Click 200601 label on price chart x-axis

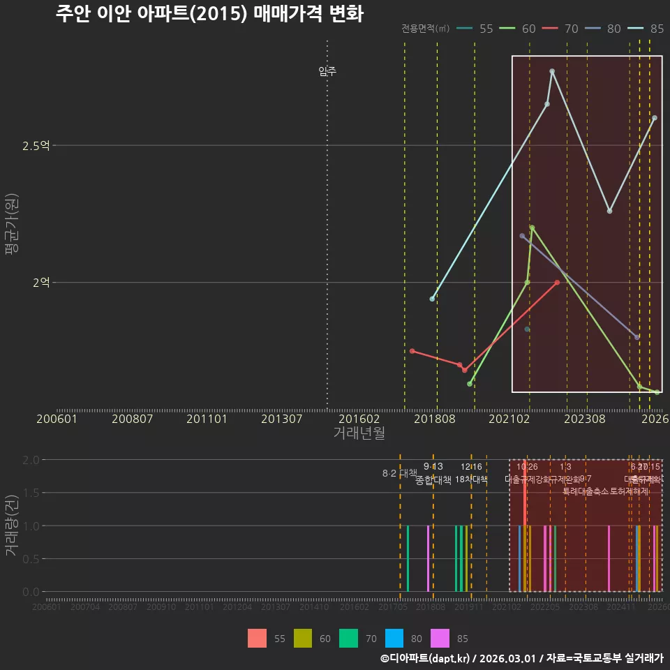coord(57,419)
